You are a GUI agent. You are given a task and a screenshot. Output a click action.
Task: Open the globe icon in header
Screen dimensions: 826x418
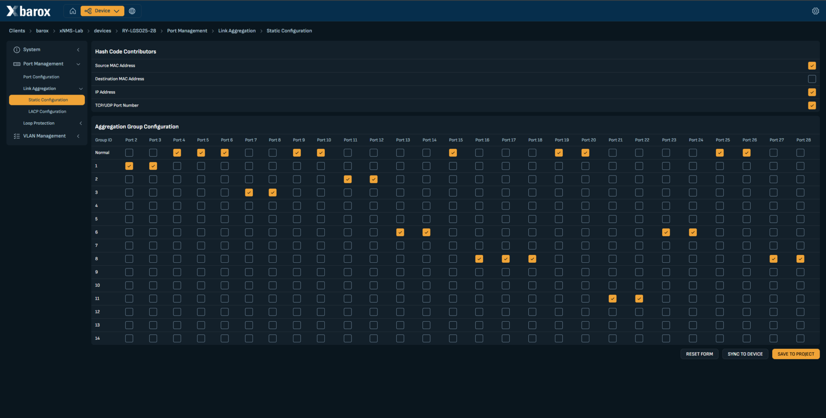132,11
